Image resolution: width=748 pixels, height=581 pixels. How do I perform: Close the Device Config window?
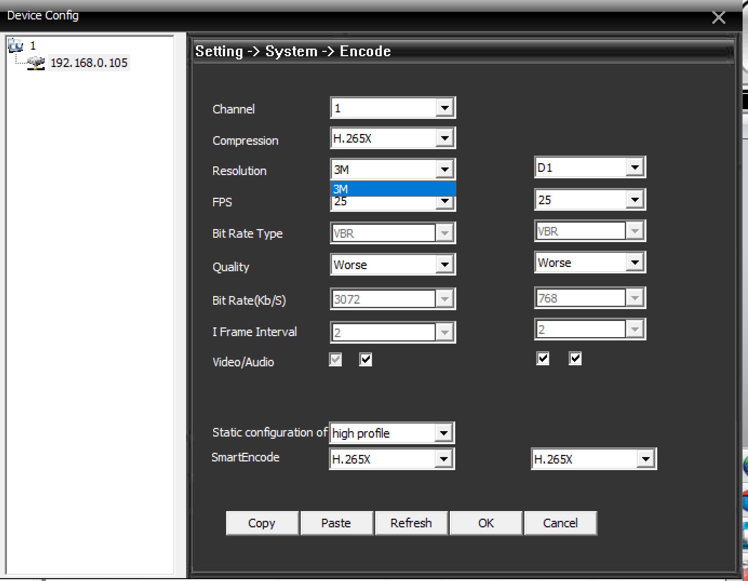tap(718, 17)
